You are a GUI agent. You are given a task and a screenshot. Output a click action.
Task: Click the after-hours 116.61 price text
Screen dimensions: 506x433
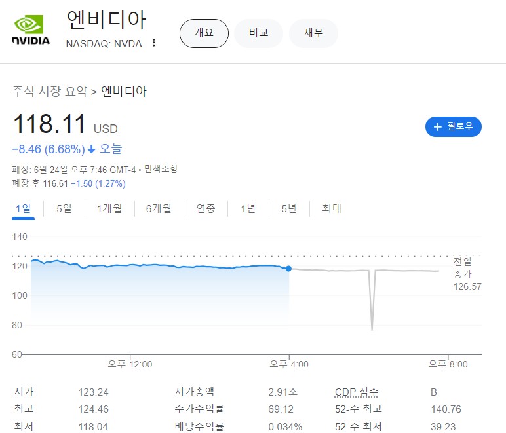pyautogui.click(x=56, y=184)
